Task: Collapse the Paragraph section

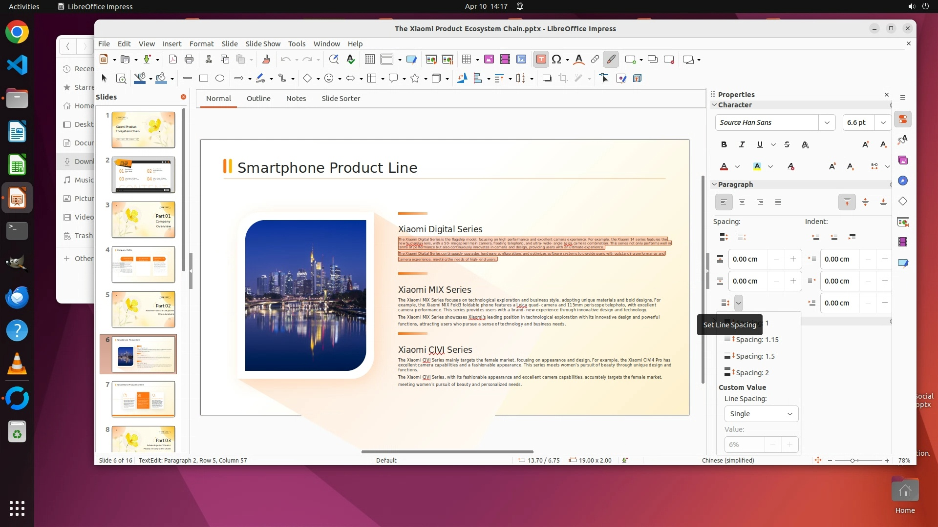Action: pyautogui.click(x=714, y=184)
